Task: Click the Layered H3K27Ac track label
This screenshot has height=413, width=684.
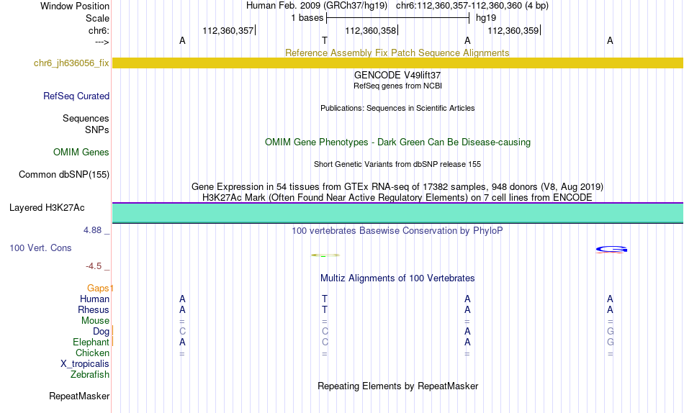Action: [x=47, y=208]
